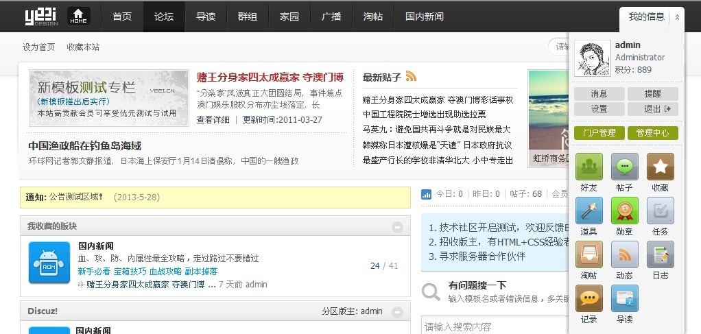
Task: Click the statistics bar chart icon
Action: [x=426, y=194]
